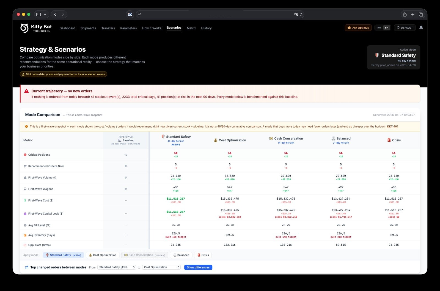440x291 pixels.
Task: Click the Recommended Orders Now cart icon
Action: pos(25,166)
